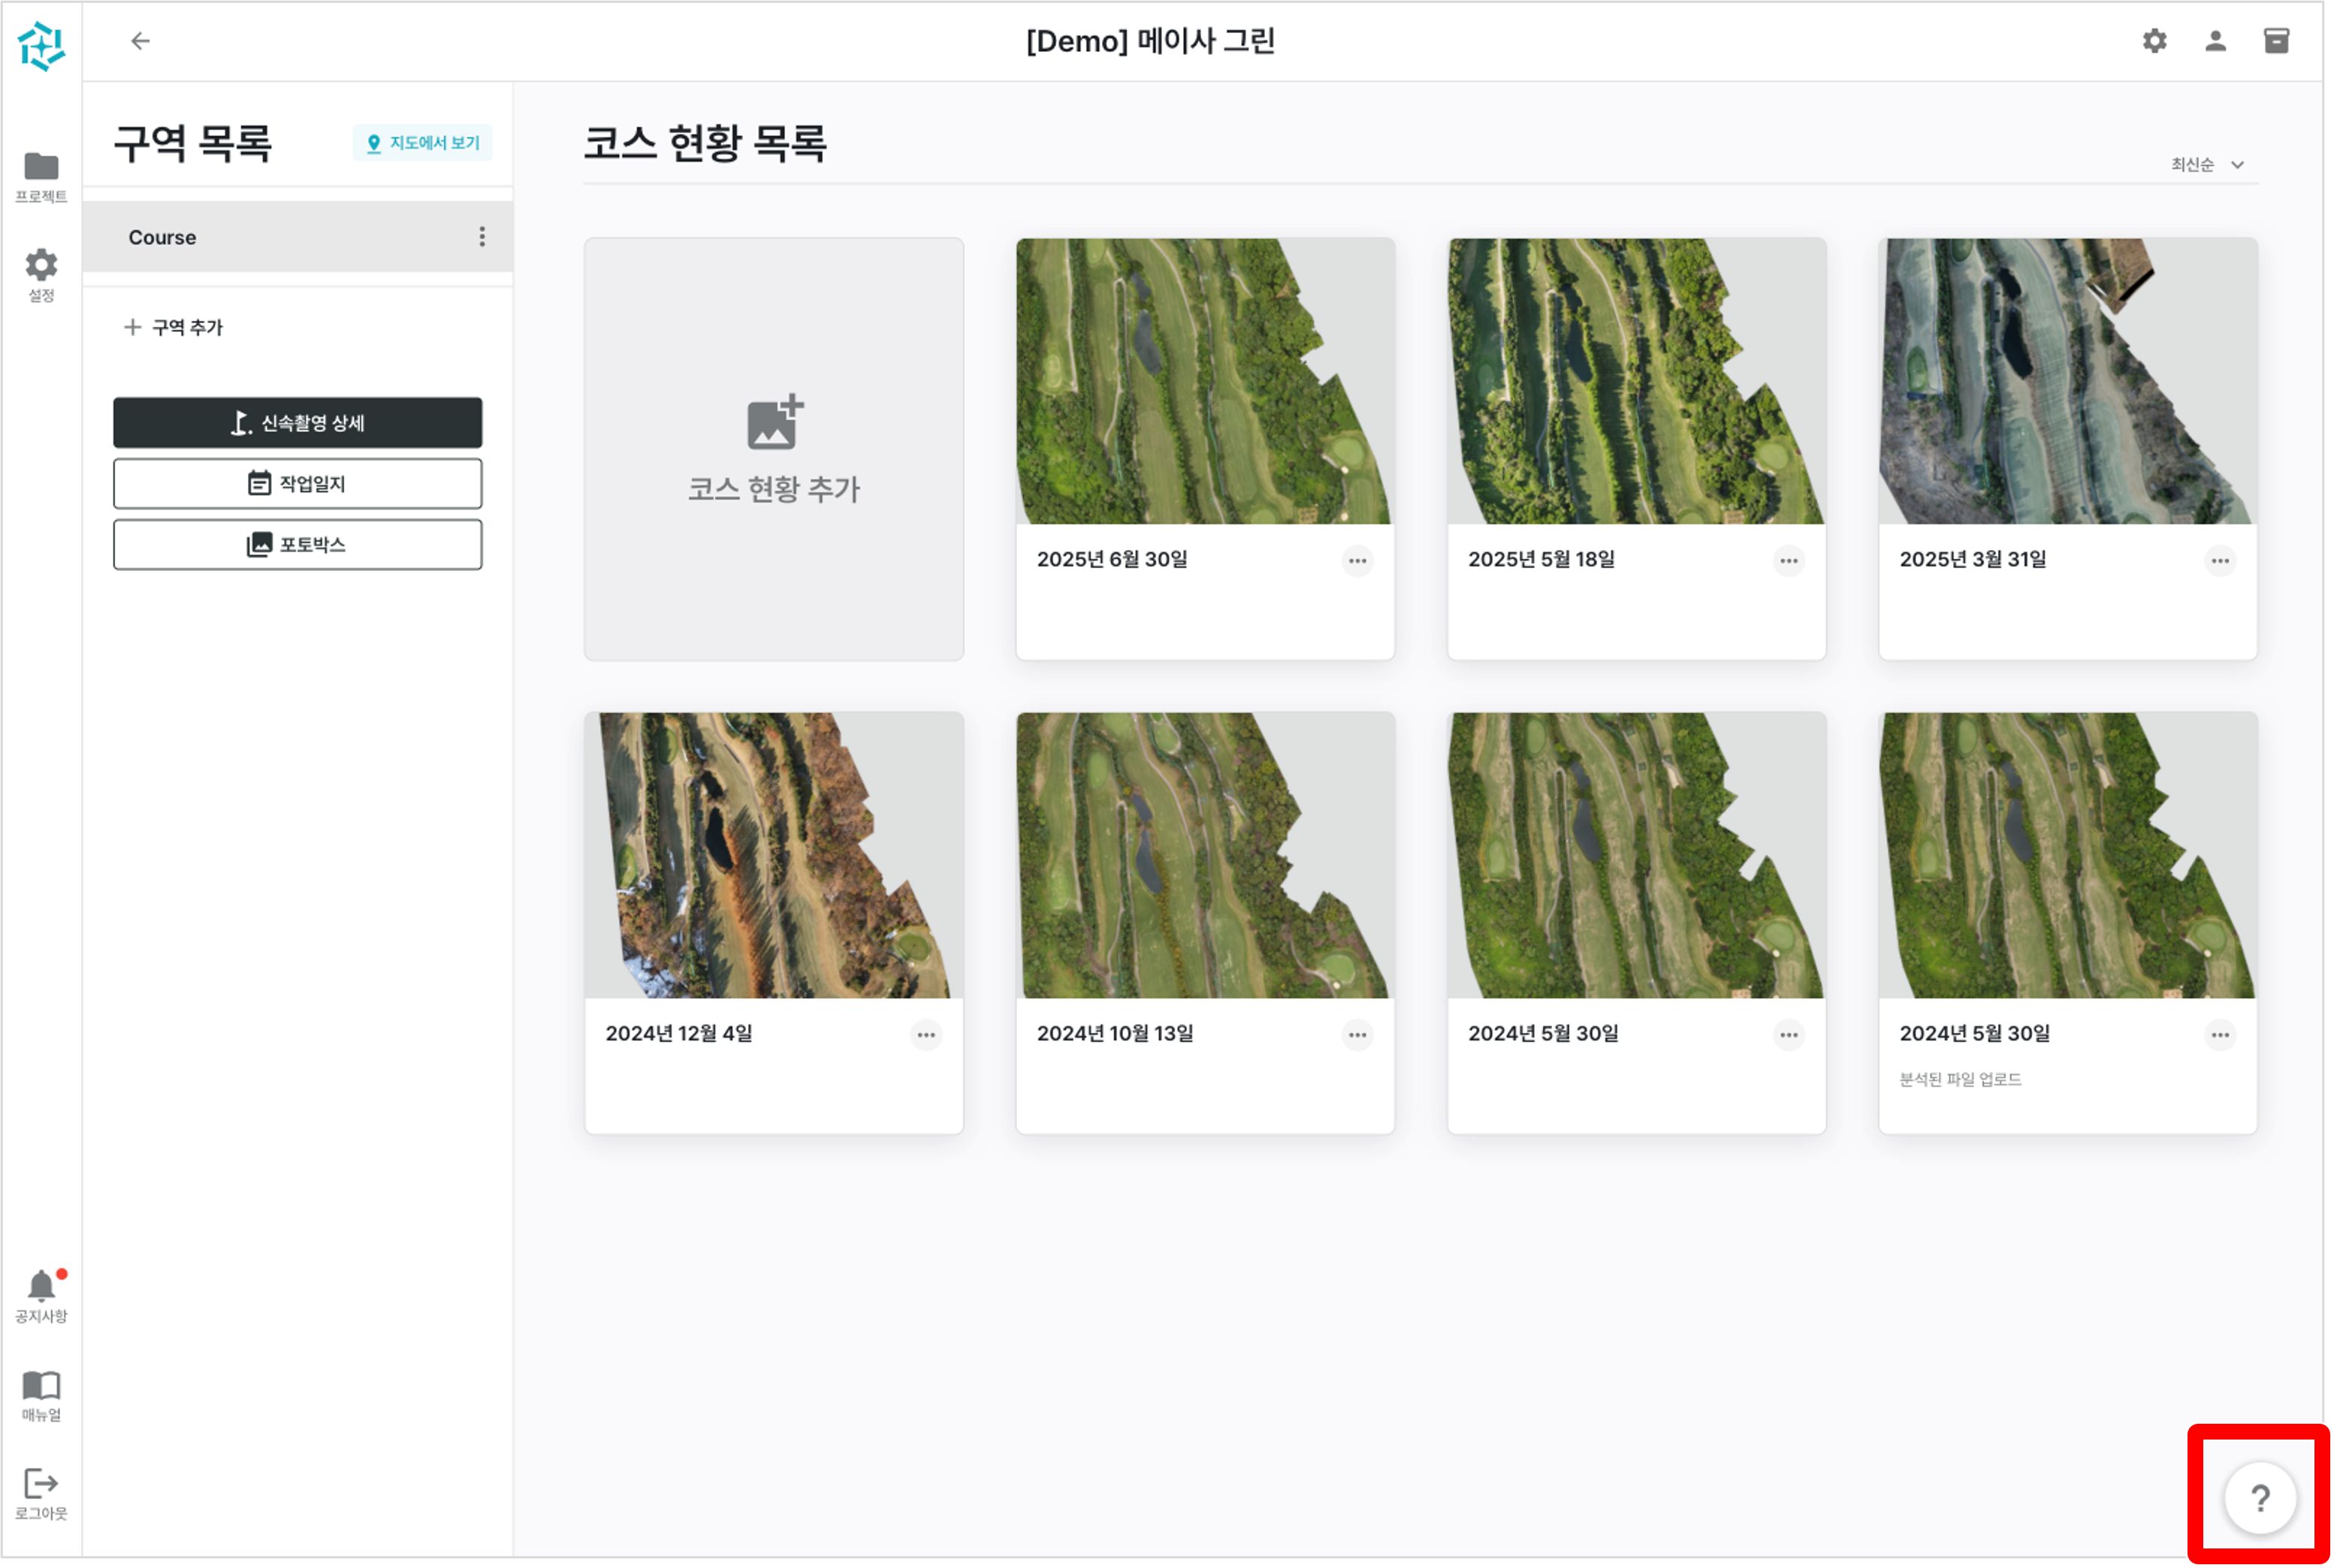Open the user account icon
The image size is (2334, 1568).
(x=2215, y=41)
